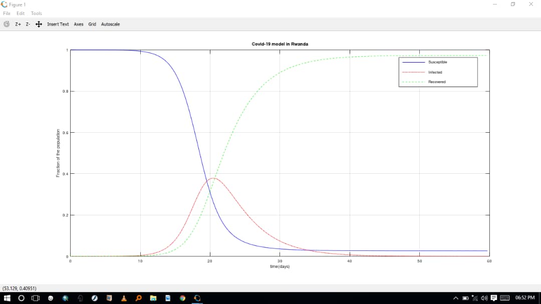Click the Susceptible entry in the plot legend

pos(437,62)
